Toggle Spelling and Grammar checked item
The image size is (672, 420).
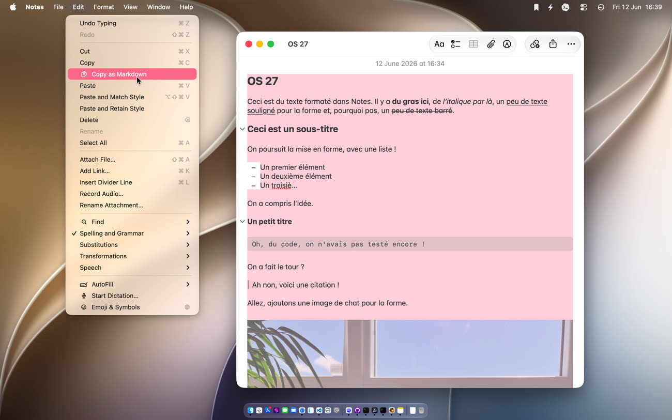point(132,234)
